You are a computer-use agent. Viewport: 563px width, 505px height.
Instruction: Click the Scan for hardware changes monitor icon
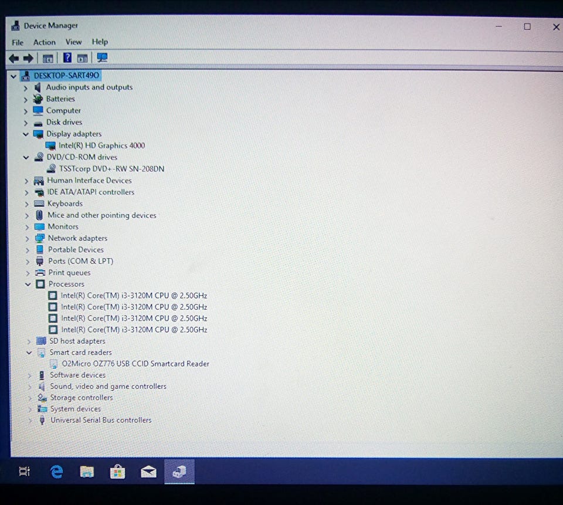[x=102, y=57]
